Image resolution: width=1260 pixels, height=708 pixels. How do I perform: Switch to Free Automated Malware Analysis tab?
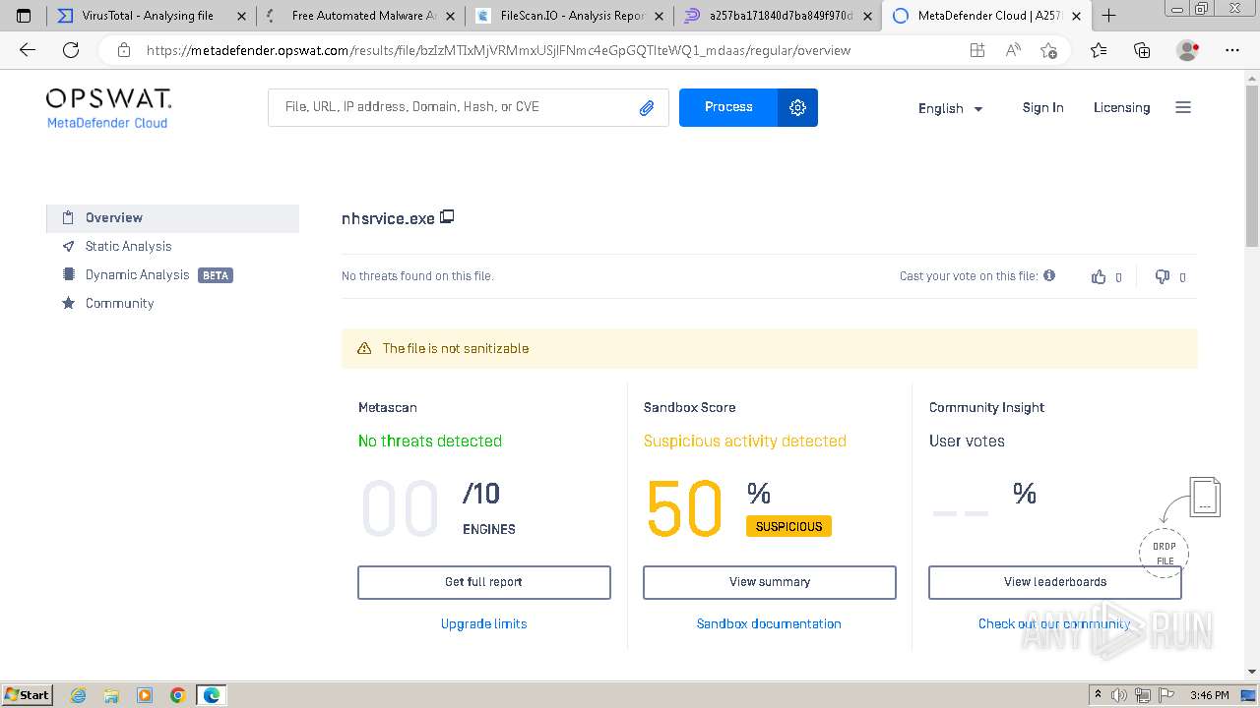tap(360, 16)
